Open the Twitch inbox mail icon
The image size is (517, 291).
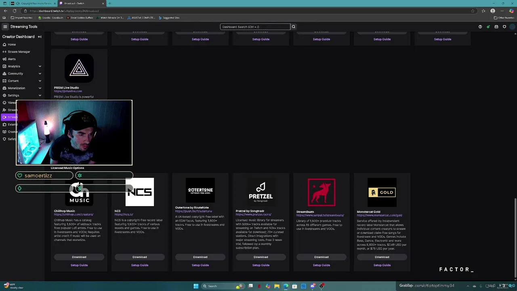(x=496, y=27)
